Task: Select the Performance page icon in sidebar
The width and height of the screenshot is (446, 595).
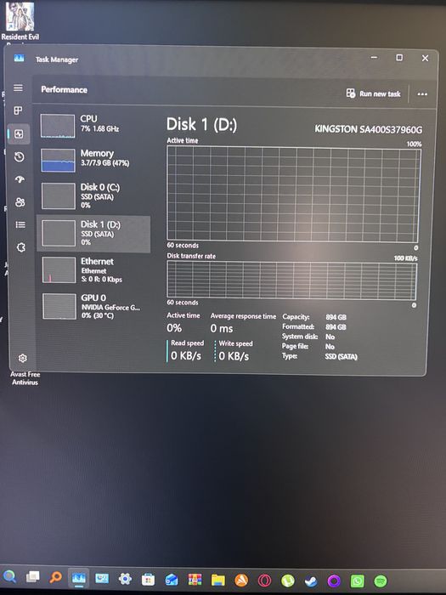Action: click(x=19, y=133)
